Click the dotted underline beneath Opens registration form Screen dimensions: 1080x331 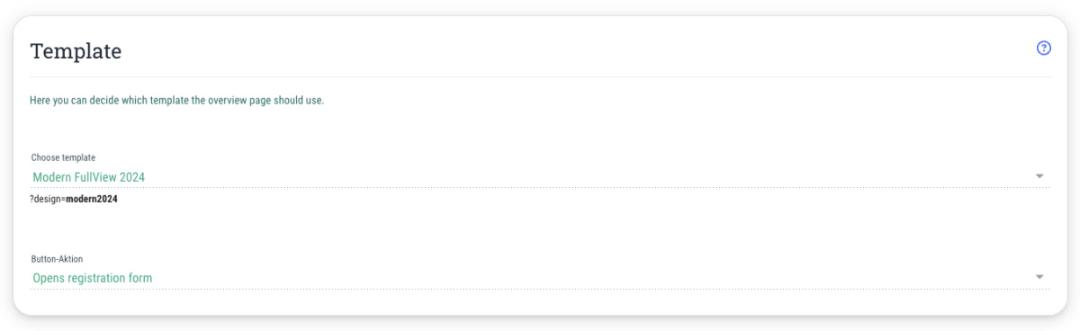pos(540,288)
